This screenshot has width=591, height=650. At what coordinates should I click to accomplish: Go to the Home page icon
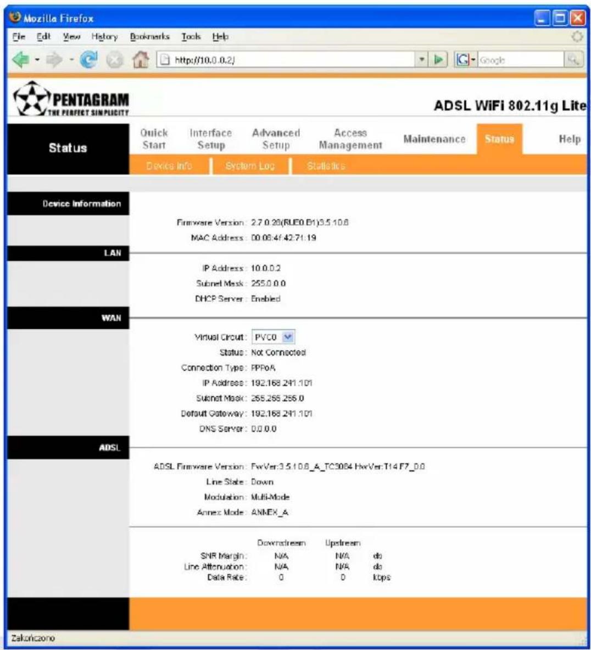141,60
